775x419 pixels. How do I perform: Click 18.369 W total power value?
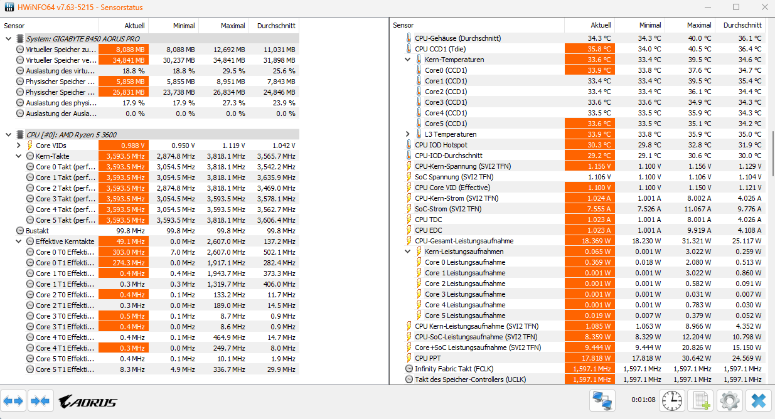point(589,241)
